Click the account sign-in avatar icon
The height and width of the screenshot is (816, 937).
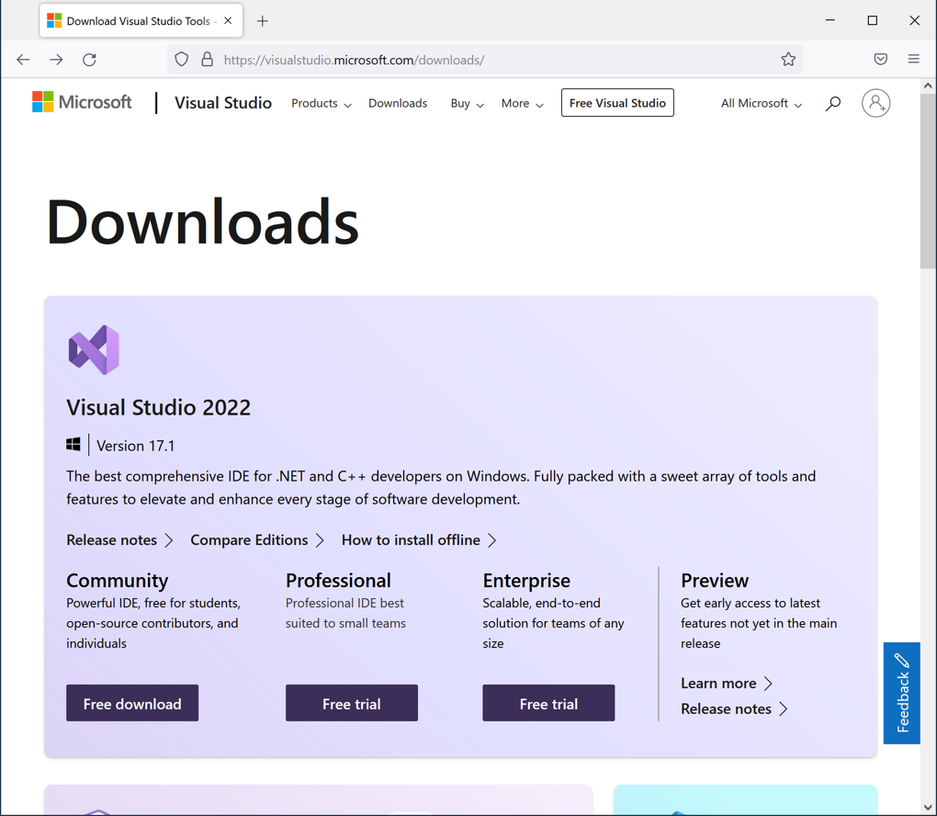point(875,103)
